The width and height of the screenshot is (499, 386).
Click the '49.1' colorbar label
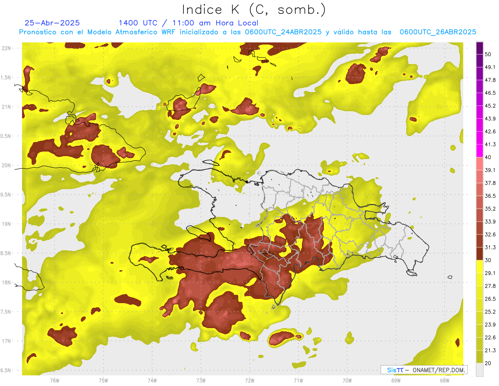click(490, 67)
